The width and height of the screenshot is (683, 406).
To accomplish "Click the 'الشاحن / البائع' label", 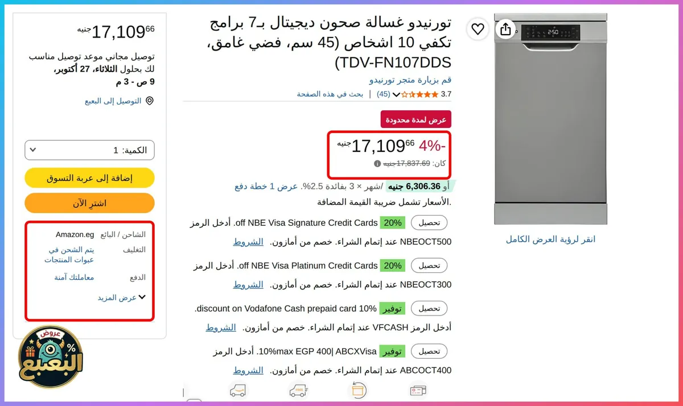I will pos(123,234).
